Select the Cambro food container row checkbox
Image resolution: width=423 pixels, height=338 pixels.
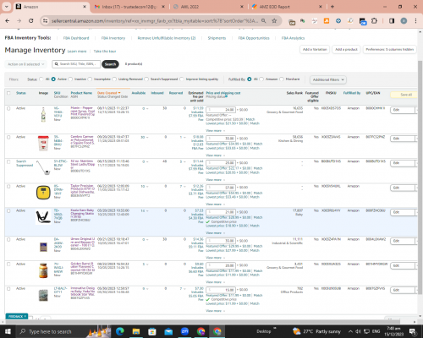(x=8, y=137)
